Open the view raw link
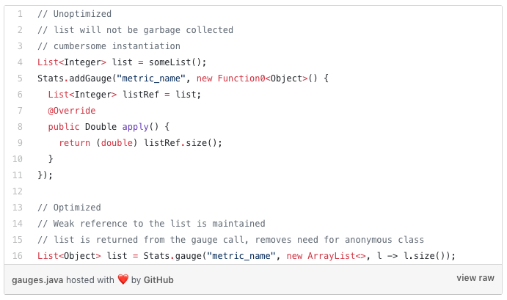The height and width of the screenshot is (300, 507). coord(475,279)
